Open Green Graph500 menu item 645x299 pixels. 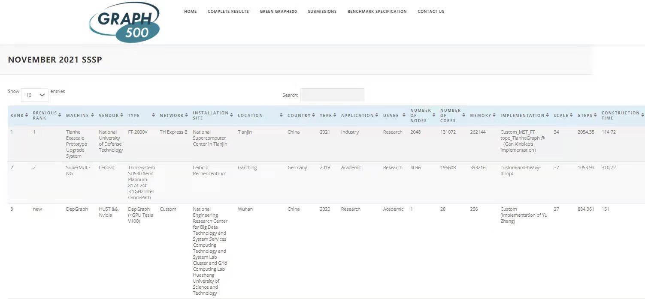coord(278,12)
